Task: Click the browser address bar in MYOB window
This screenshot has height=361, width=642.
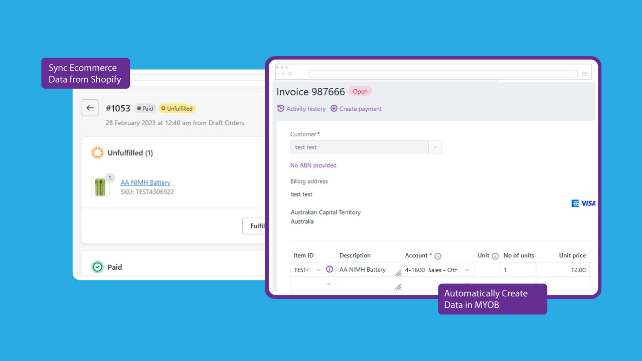Action: 443,74
